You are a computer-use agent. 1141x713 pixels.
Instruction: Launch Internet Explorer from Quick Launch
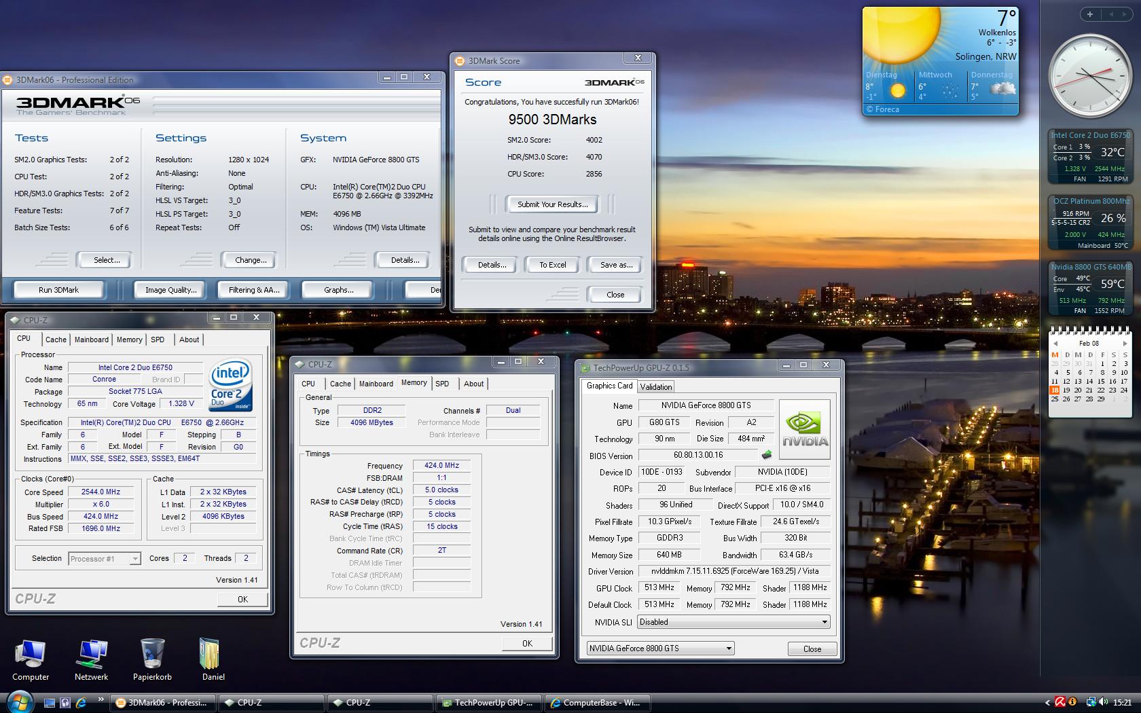81,703
